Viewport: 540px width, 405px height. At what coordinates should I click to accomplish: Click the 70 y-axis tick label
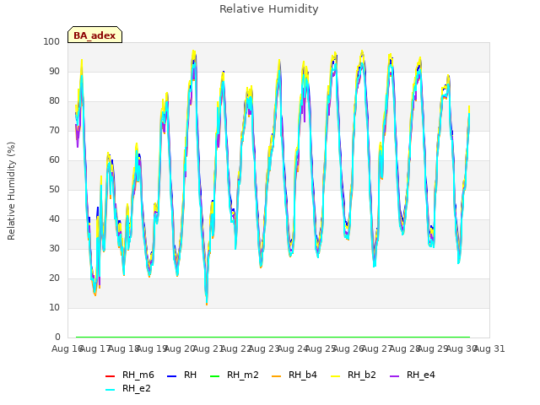click(x=54, y=131)
